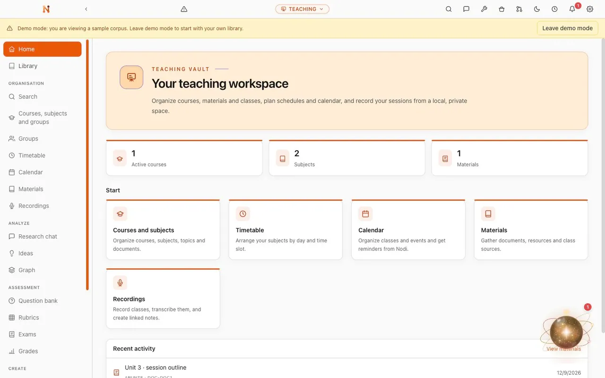Click microphone icon in Recordings start card
This screenshot has height=378, width=605.
pos(120,283)
